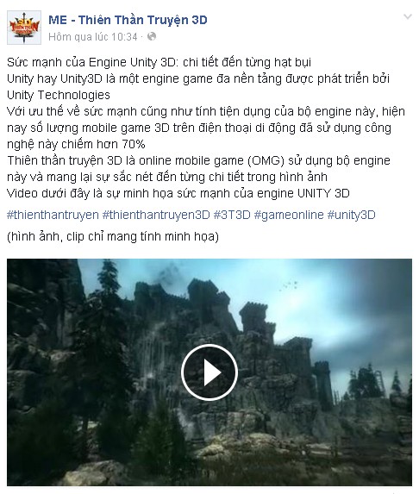Open the #3T3D hashtag

[232, 215]
